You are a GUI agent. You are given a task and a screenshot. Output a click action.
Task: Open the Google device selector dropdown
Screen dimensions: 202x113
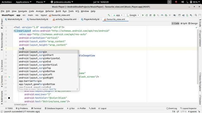click(x=133, y=15)
